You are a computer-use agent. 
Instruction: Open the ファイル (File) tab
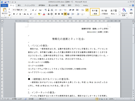tap(4, 5)
